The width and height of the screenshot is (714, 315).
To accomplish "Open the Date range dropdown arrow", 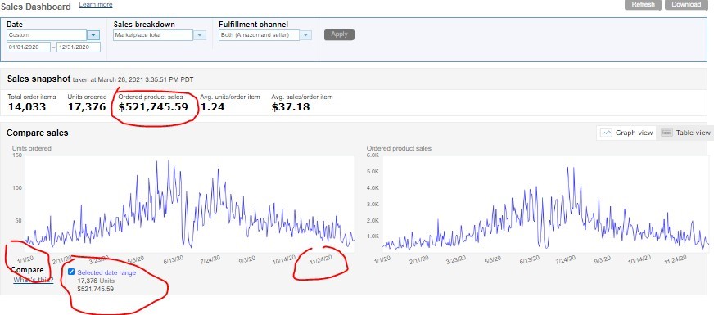I will click(93, 35).
